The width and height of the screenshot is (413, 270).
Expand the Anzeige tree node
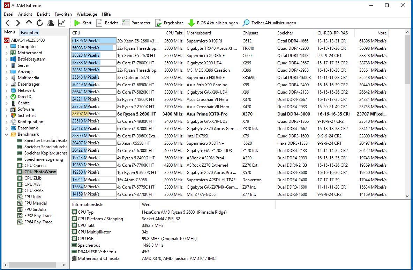click(7, 72)
